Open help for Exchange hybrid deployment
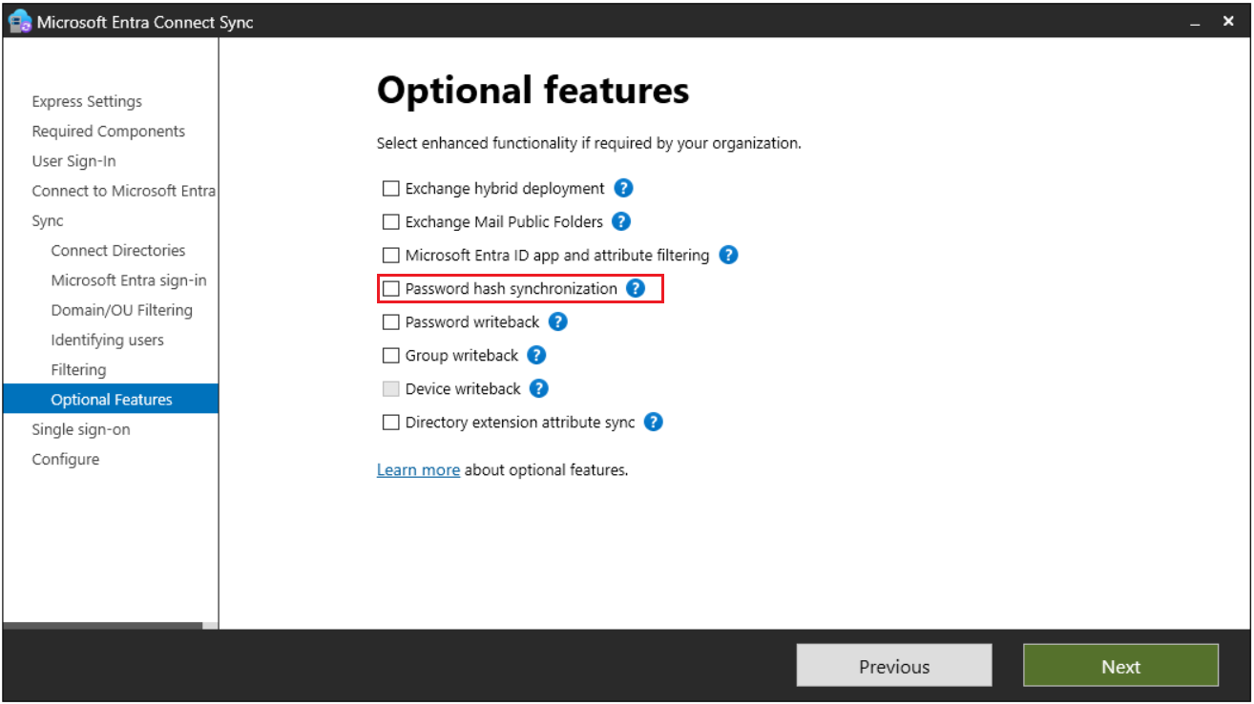This screenshot has height=704, width=1254. coord(623,188)
